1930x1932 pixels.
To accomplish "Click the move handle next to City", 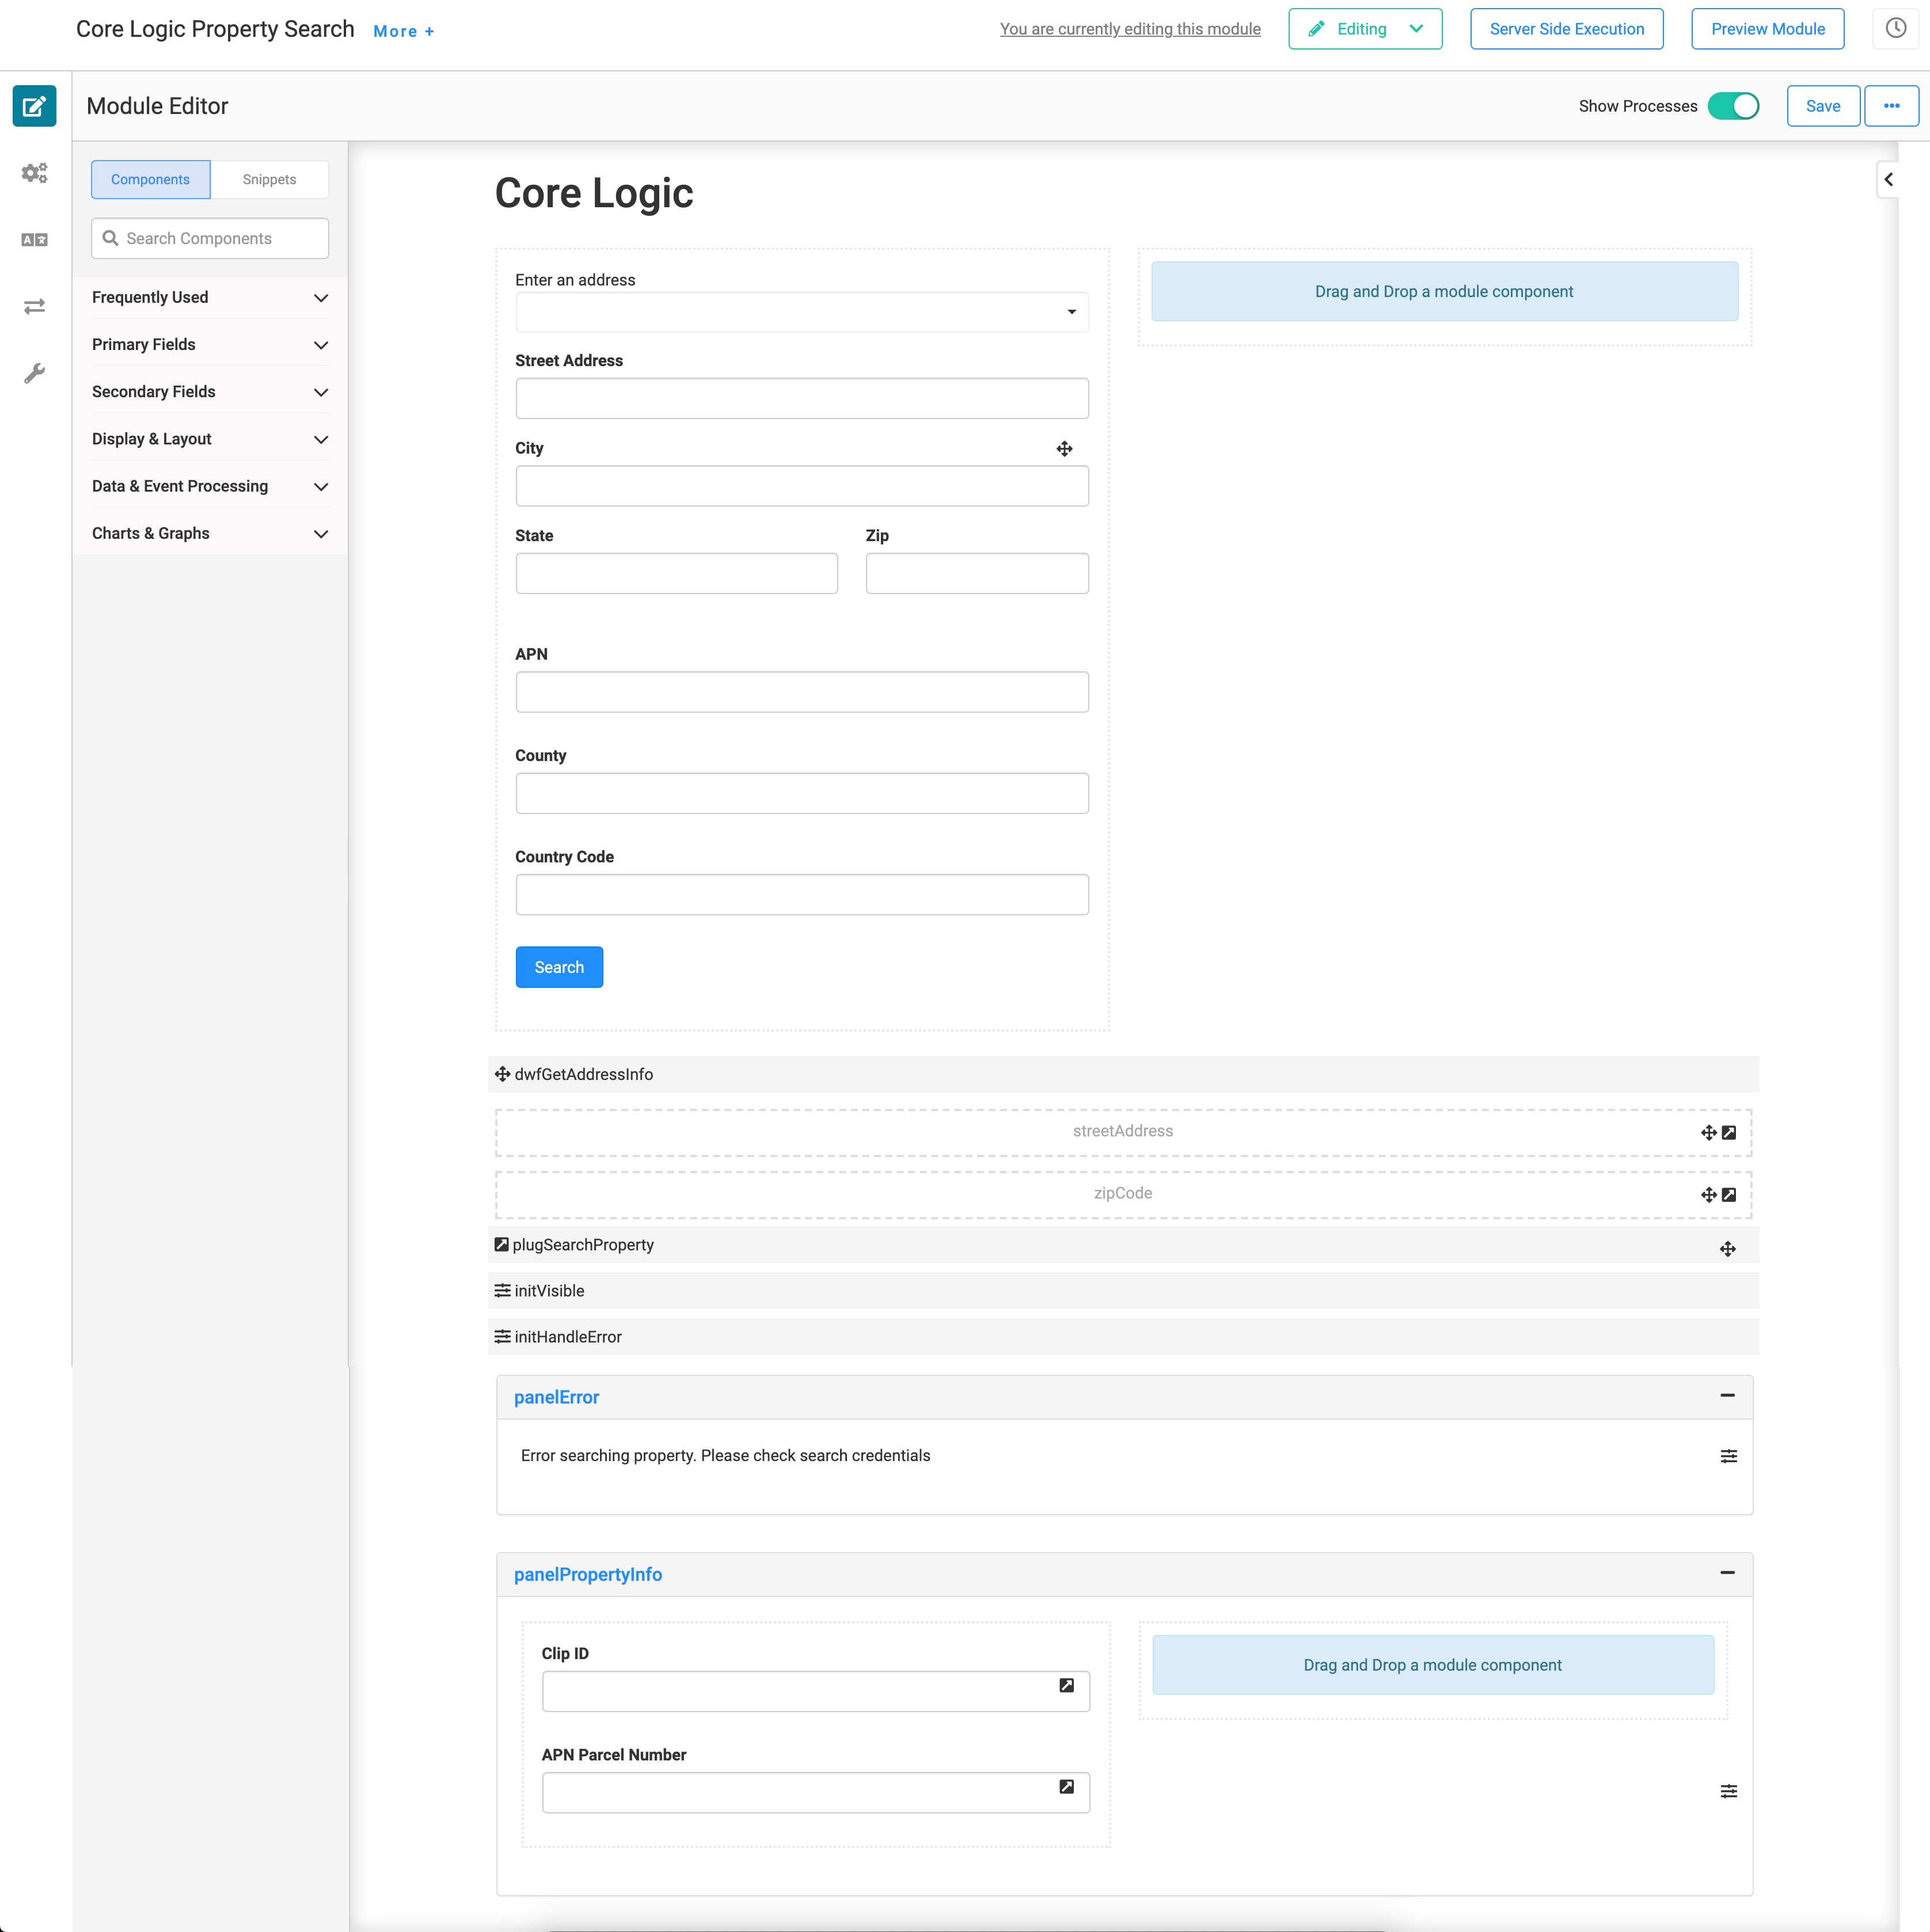I will click(x=1064, y=449).
